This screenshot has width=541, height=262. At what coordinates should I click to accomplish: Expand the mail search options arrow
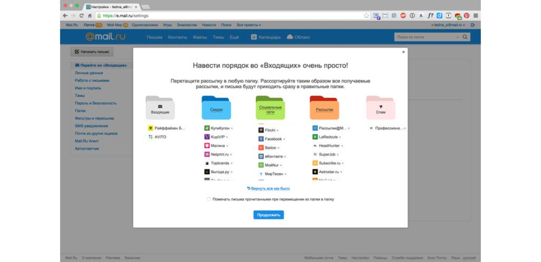[457, 37]
